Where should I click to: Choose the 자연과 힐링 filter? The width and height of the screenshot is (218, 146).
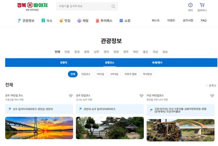pyautogui.click(x=130, y=74)
